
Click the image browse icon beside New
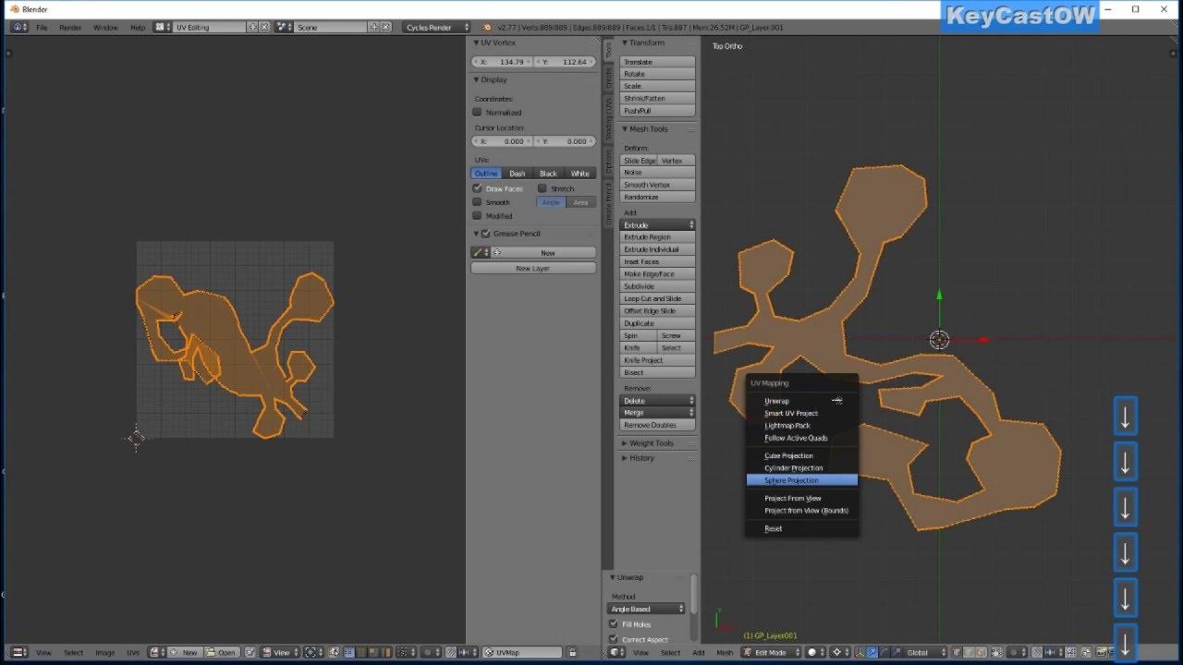tap(157, 652)
